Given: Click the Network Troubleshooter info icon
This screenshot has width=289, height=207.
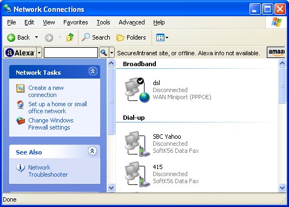Looking at the screenshot, I should click(21, 167).
